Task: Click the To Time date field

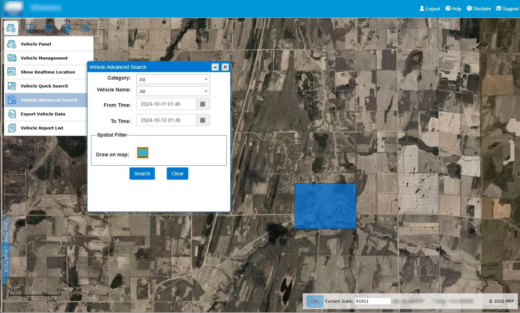Action: [x=166, y=120]
